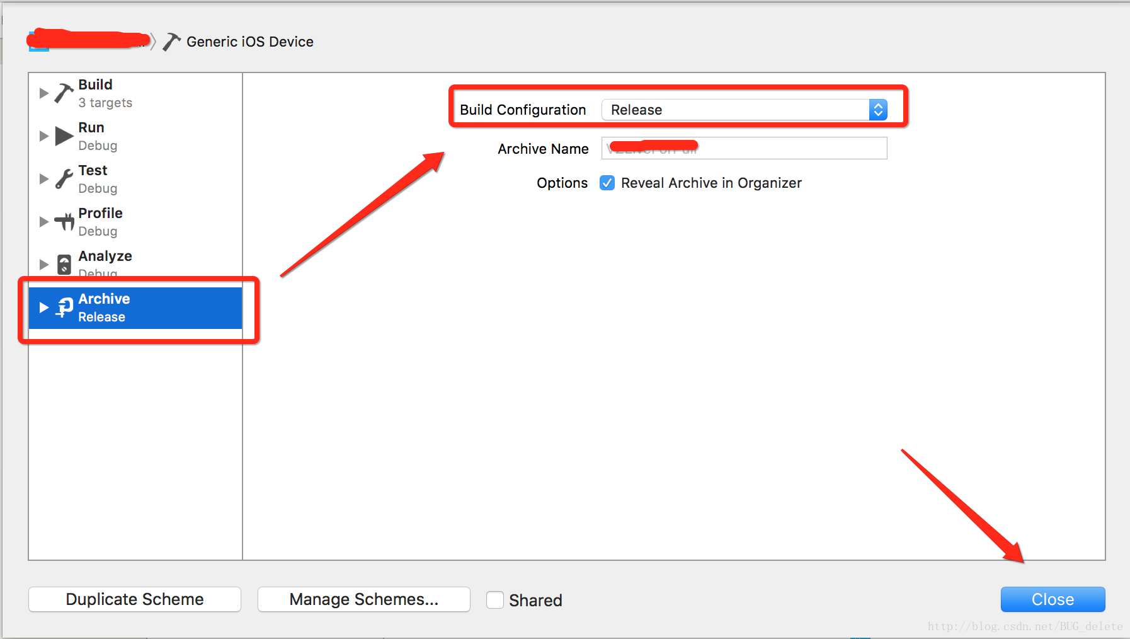Screen dimensions: 1130x639
Task: Open the Build Configuration Release dropdown
Action: [745, 110]
